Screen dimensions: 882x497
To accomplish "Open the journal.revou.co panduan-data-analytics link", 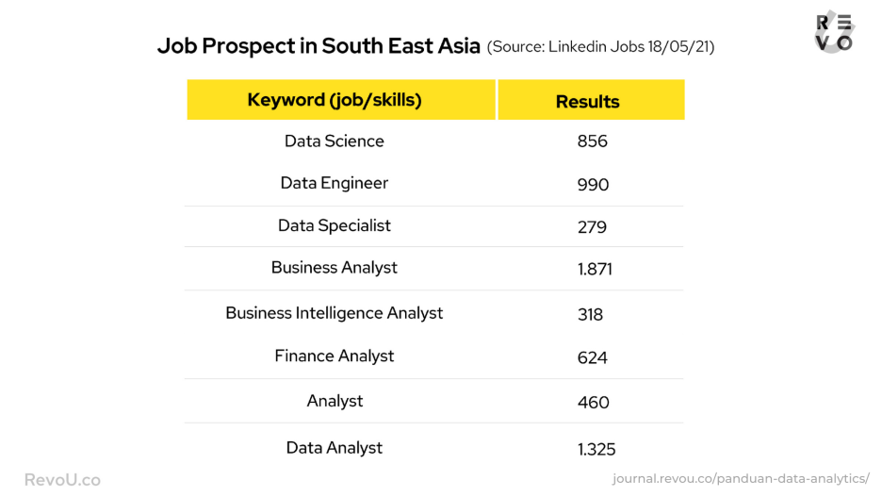I will click(x=741, y=479).
